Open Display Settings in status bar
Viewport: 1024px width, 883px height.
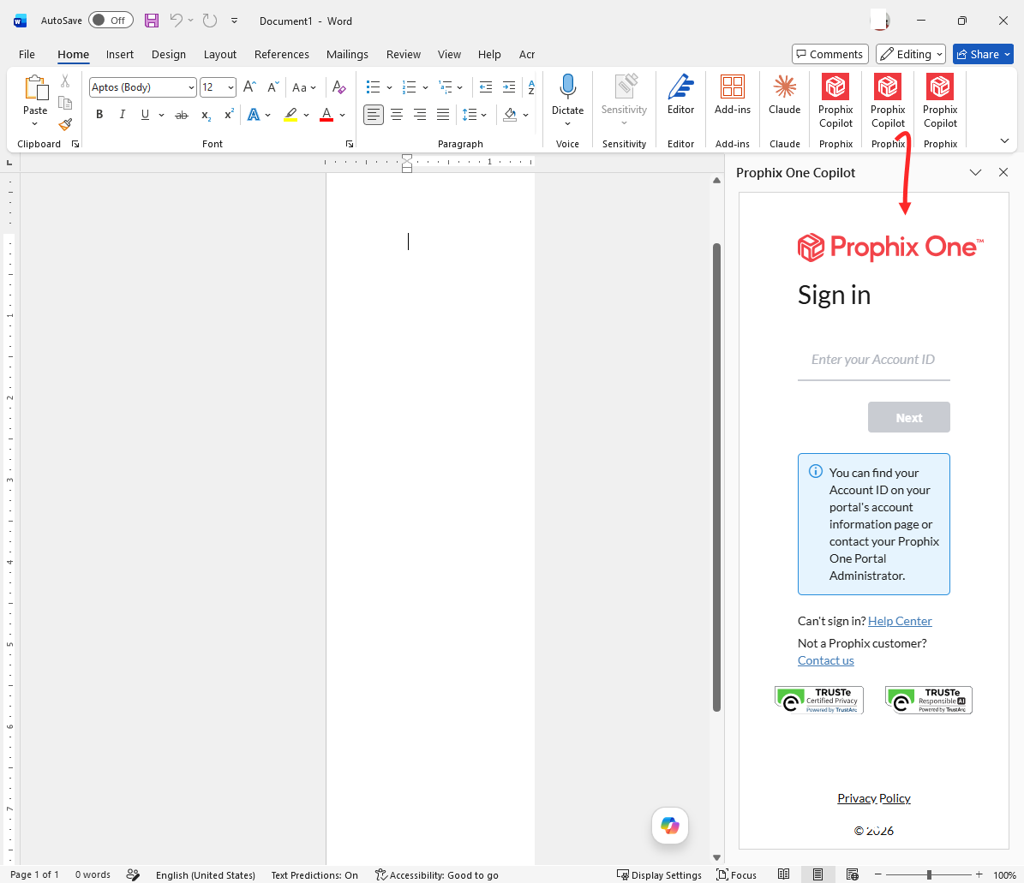[x=660, y=875]
